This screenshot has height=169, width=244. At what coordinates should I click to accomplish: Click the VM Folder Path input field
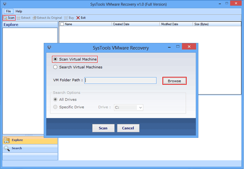[x=120, y=81]
